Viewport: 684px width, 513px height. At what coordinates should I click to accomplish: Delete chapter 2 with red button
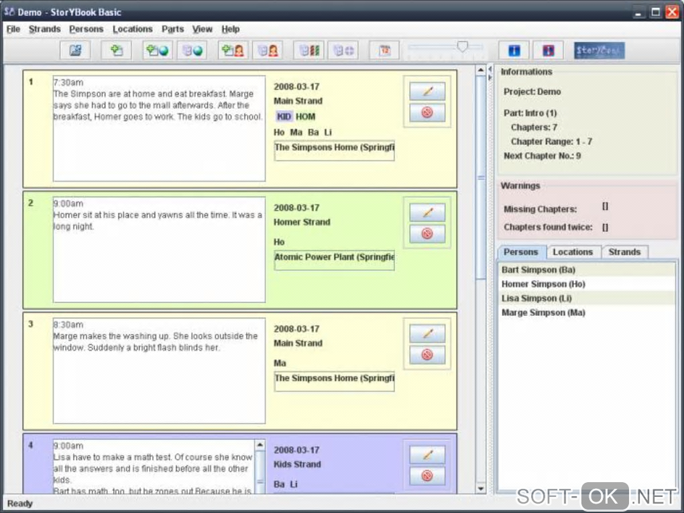[428, 233]
